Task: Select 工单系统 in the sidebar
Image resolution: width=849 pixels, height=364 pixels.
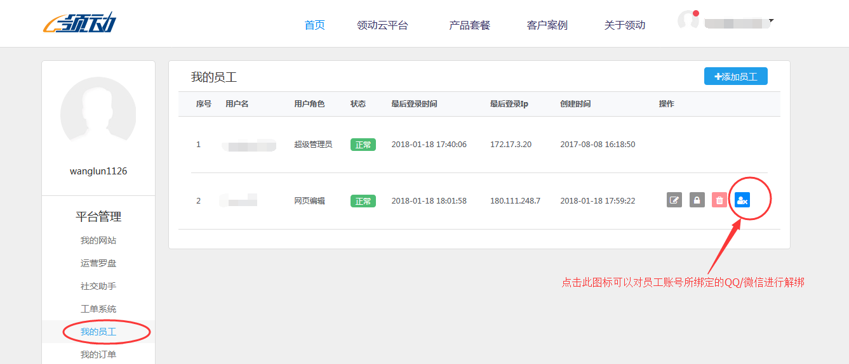Action: (x=98, y=309)
